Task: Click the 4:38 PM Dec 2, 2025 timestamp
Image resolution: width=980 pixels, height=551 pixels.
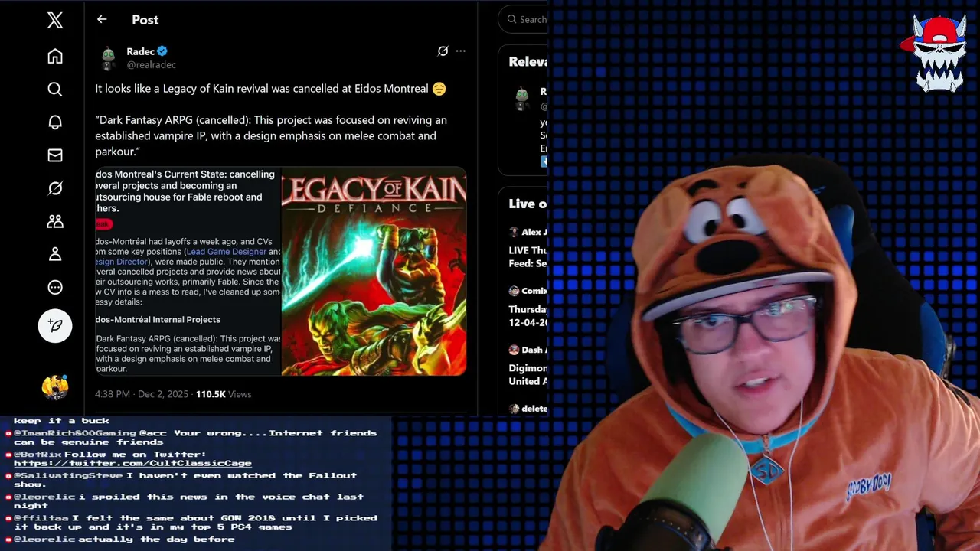Action: pyautogui.click(x=142, y=394)
